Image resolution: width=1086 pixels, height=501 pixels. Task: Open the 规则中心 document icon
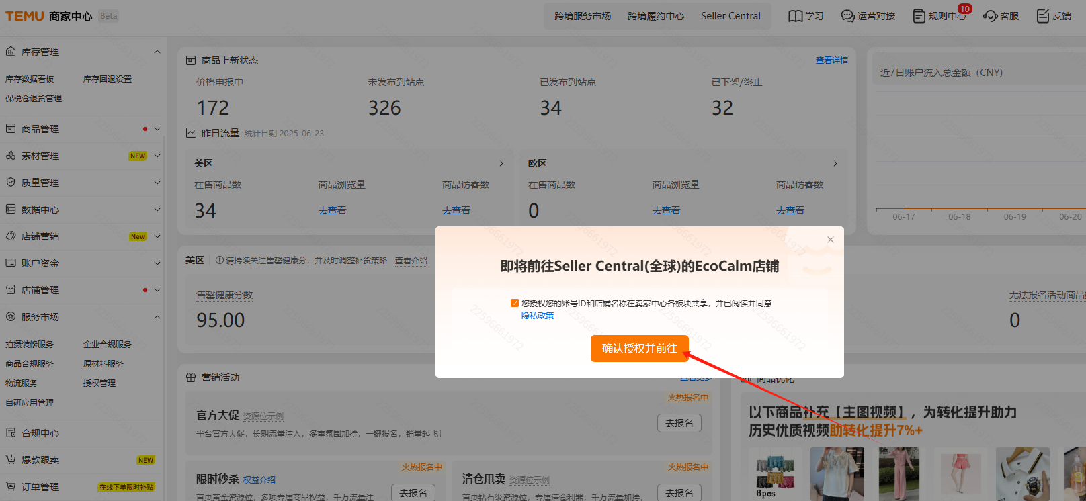coord(919,16)
